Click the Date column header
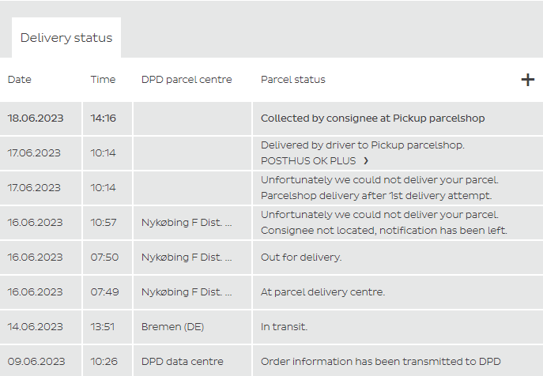 click(20, 80)
